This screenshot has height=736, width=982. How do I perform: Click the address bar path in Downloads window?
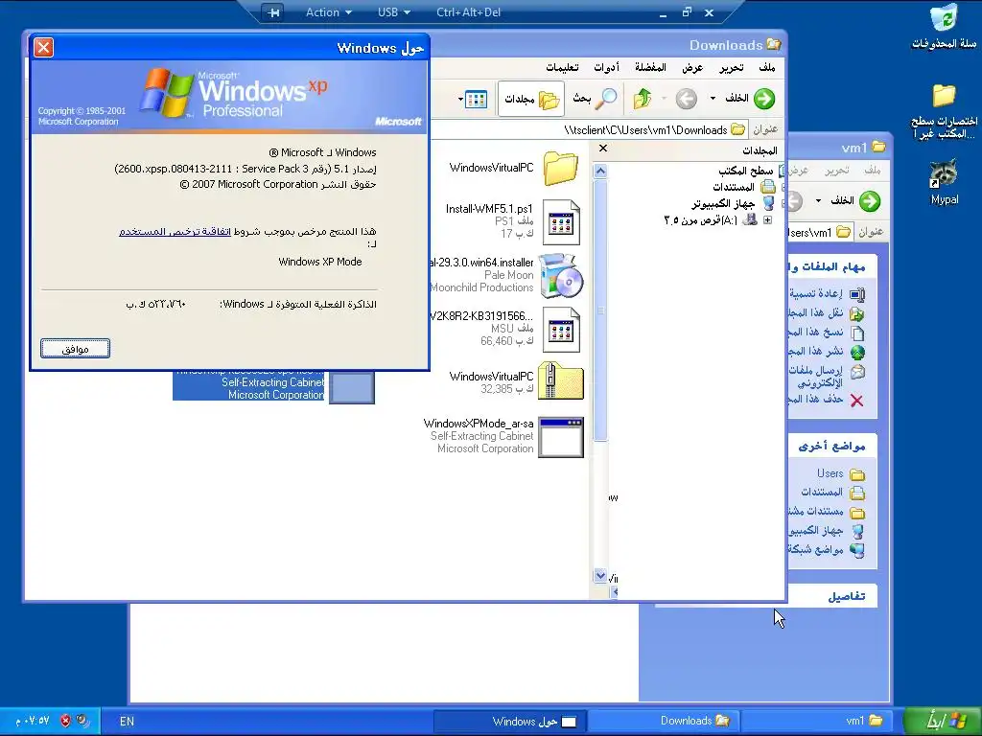pyautogui.click(x=645, y=130)
